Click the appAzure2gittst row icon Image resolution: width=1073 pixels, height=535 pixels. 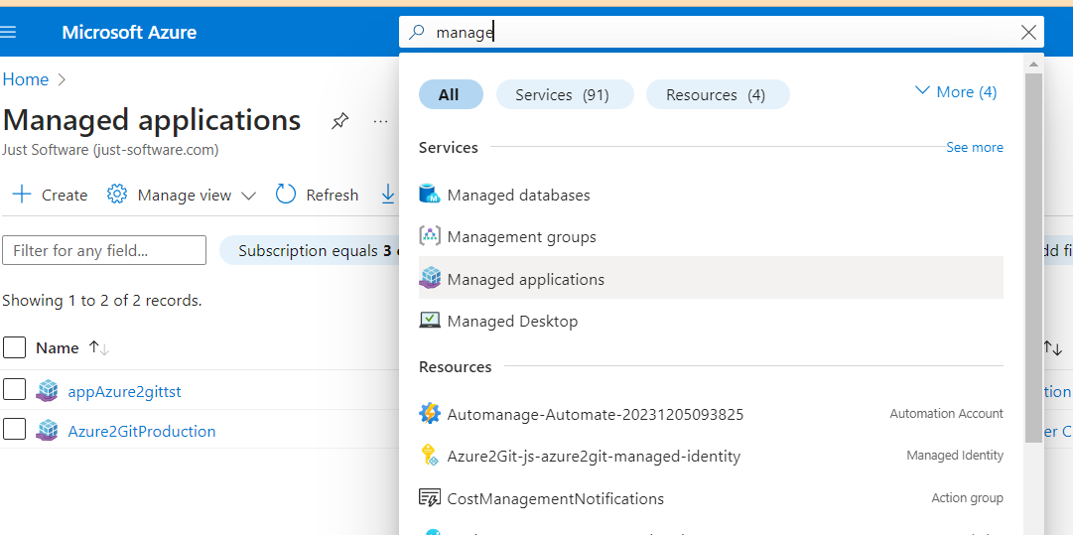[x=48, y=391]
